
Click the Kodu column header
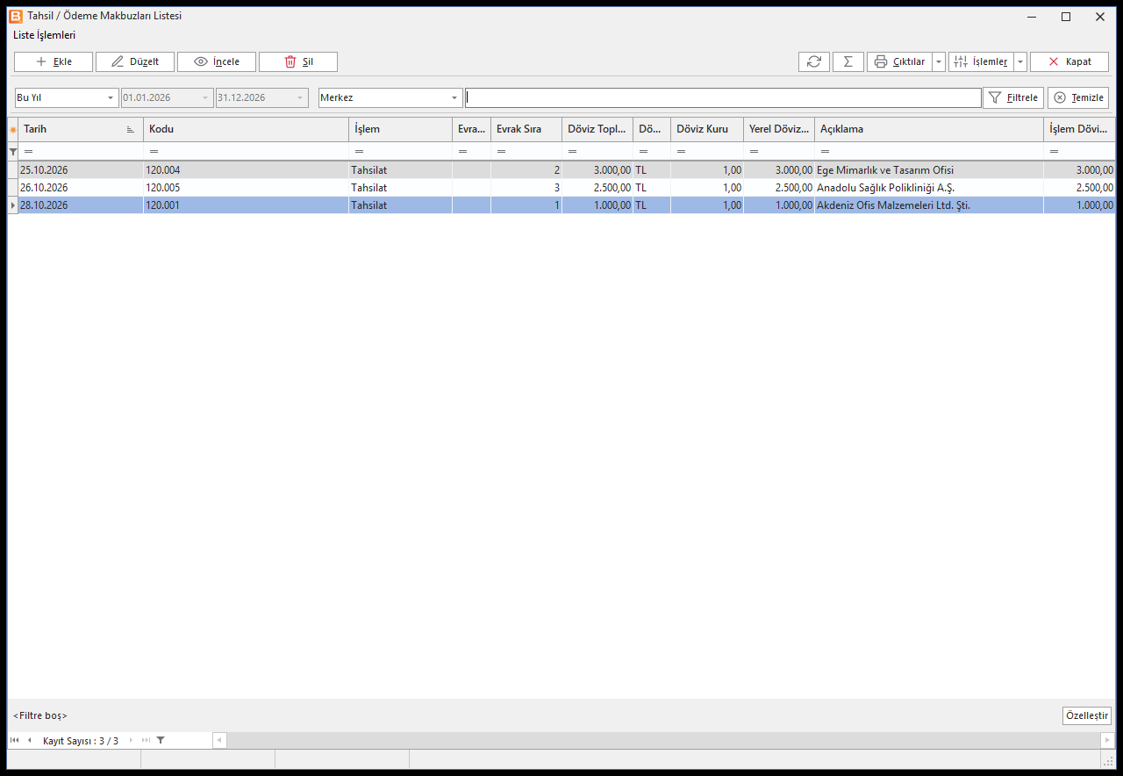click(247, 130)
